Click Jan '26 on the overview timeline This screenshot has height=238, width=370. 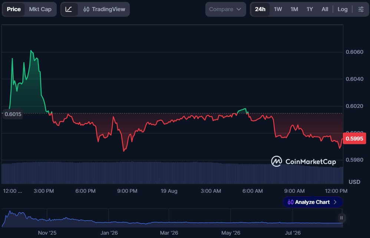pyautogui.click(x=109, y=233)
